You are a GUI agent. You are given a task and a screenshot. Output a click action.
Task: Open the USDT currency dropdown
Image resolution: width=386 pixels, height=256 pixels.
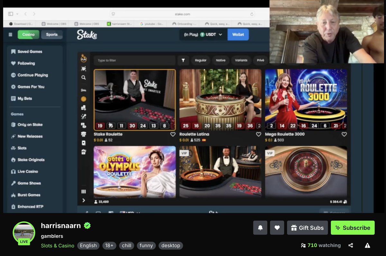203,35
